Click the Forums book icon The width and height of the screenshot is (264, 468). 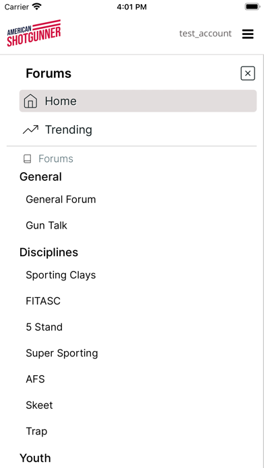pyautogui.click(x=27, y=159)
